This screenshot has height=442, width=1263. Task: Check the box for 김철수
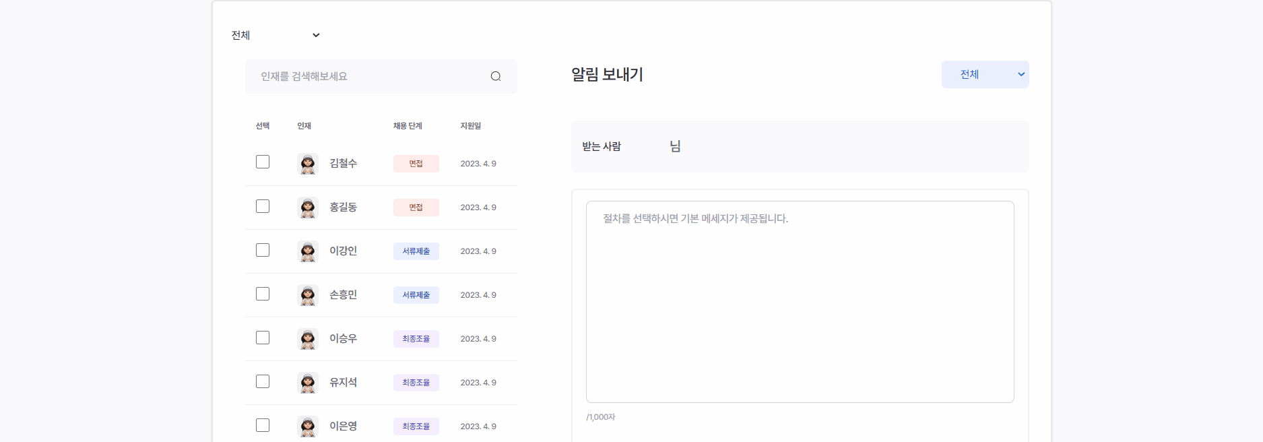(x=263, y=162)
